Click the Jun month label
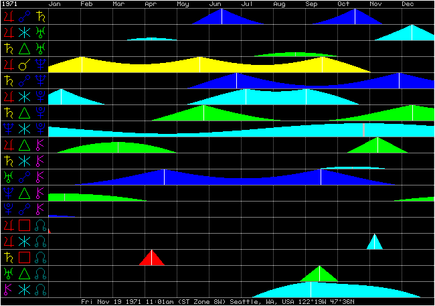This screenshot has width=435, height=306. (x=215, y=4)
